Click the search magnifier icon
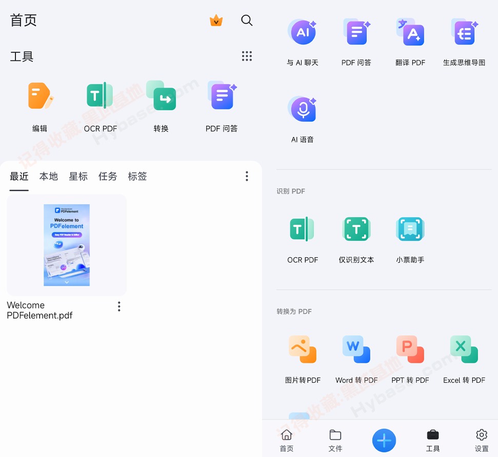The image size is (498, 457). coord(247,20)
